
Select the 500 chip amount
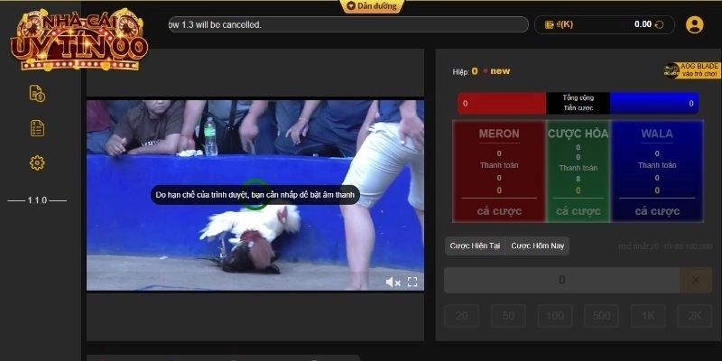[x=601, y=316]
